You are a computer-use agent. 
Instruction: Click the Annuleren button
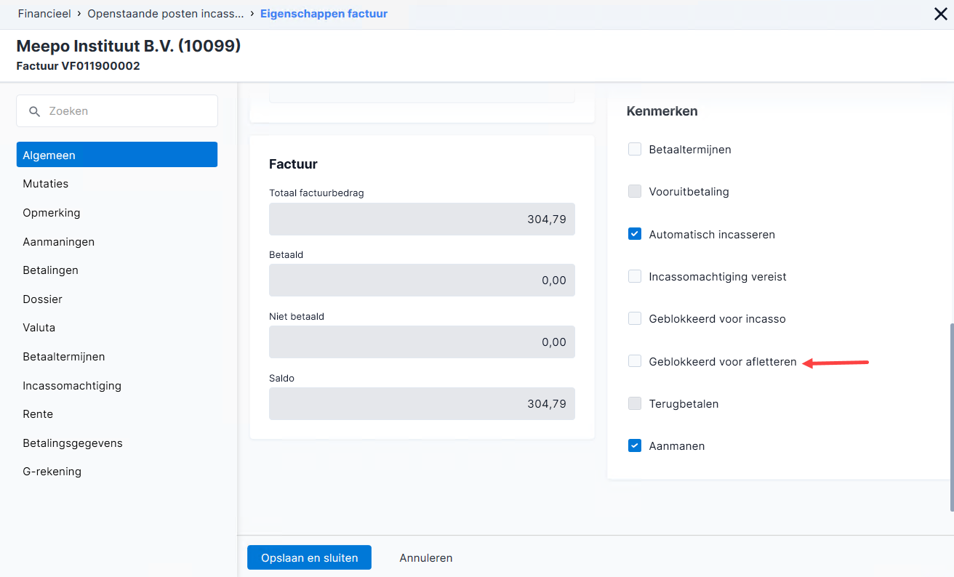pos(426,558)
